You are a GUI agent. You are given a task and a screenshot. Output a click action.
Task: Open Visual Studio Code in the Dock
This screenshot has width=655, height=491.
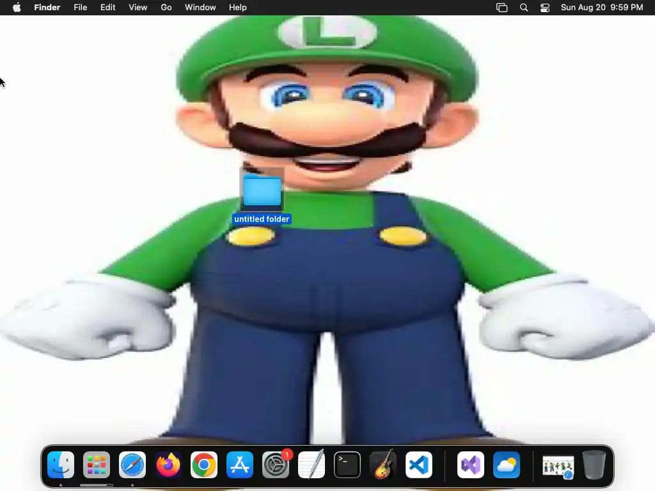pyautogui.click(x=419, y=465)
